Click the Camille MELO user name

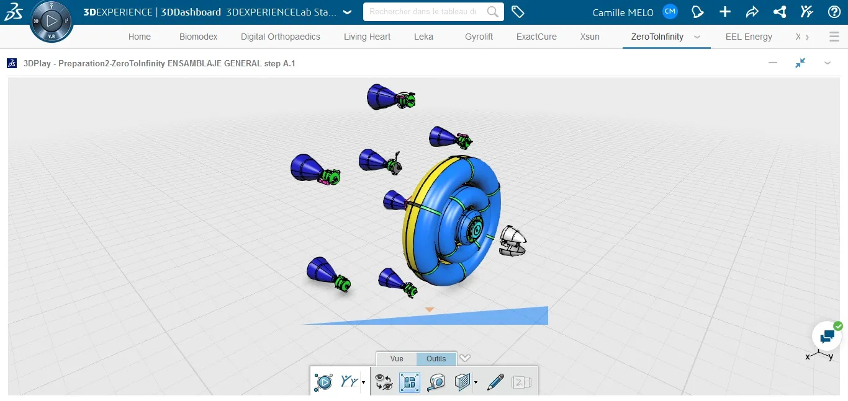(623, 12)
